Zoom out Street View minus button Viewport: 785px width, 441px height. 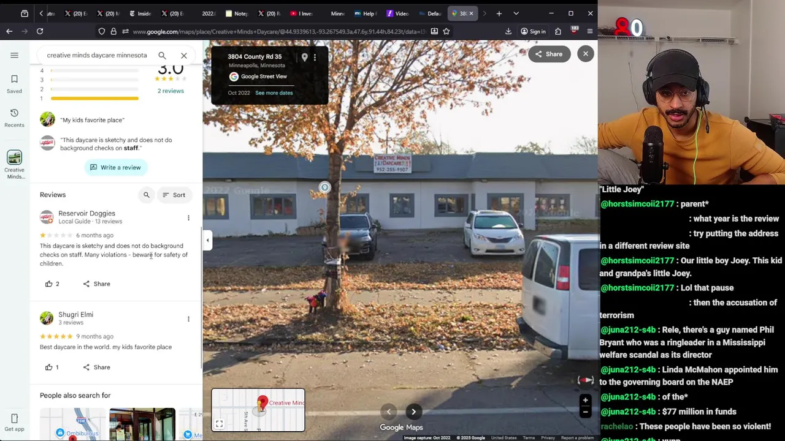585,412
